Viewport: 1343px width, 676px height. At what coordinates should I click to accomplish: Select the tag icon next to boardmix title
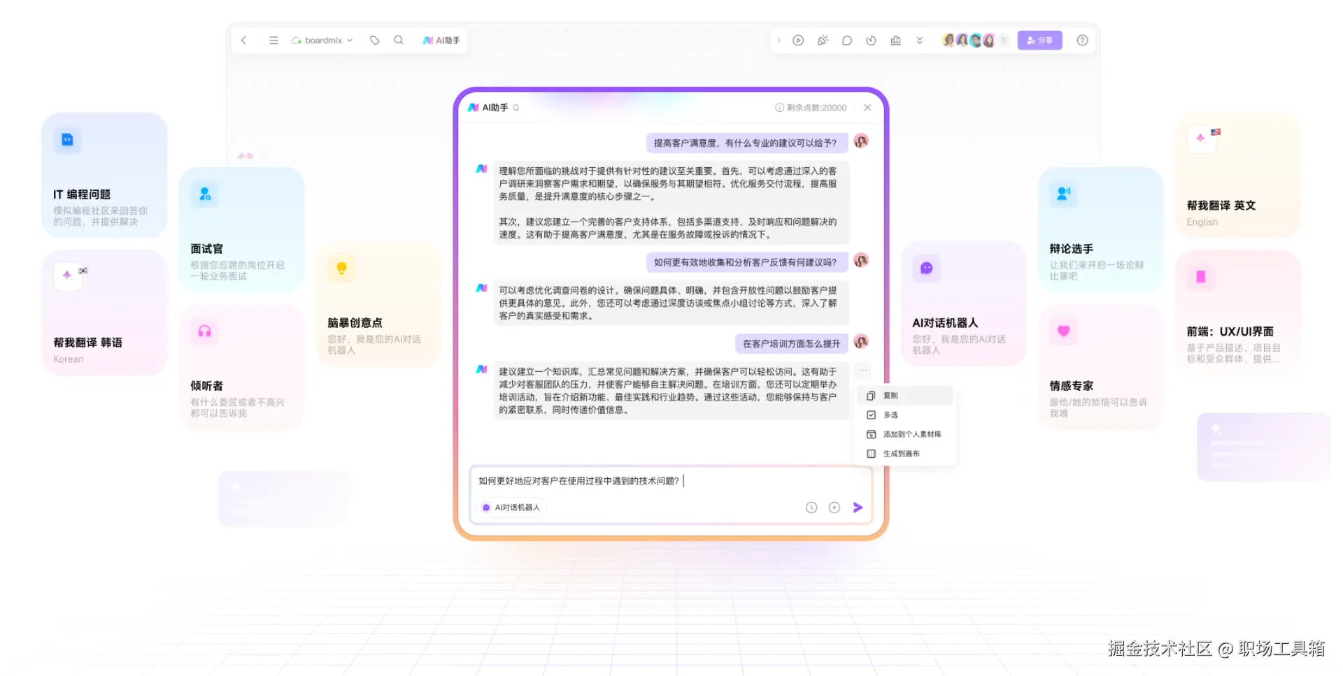(x=375, y=41)
